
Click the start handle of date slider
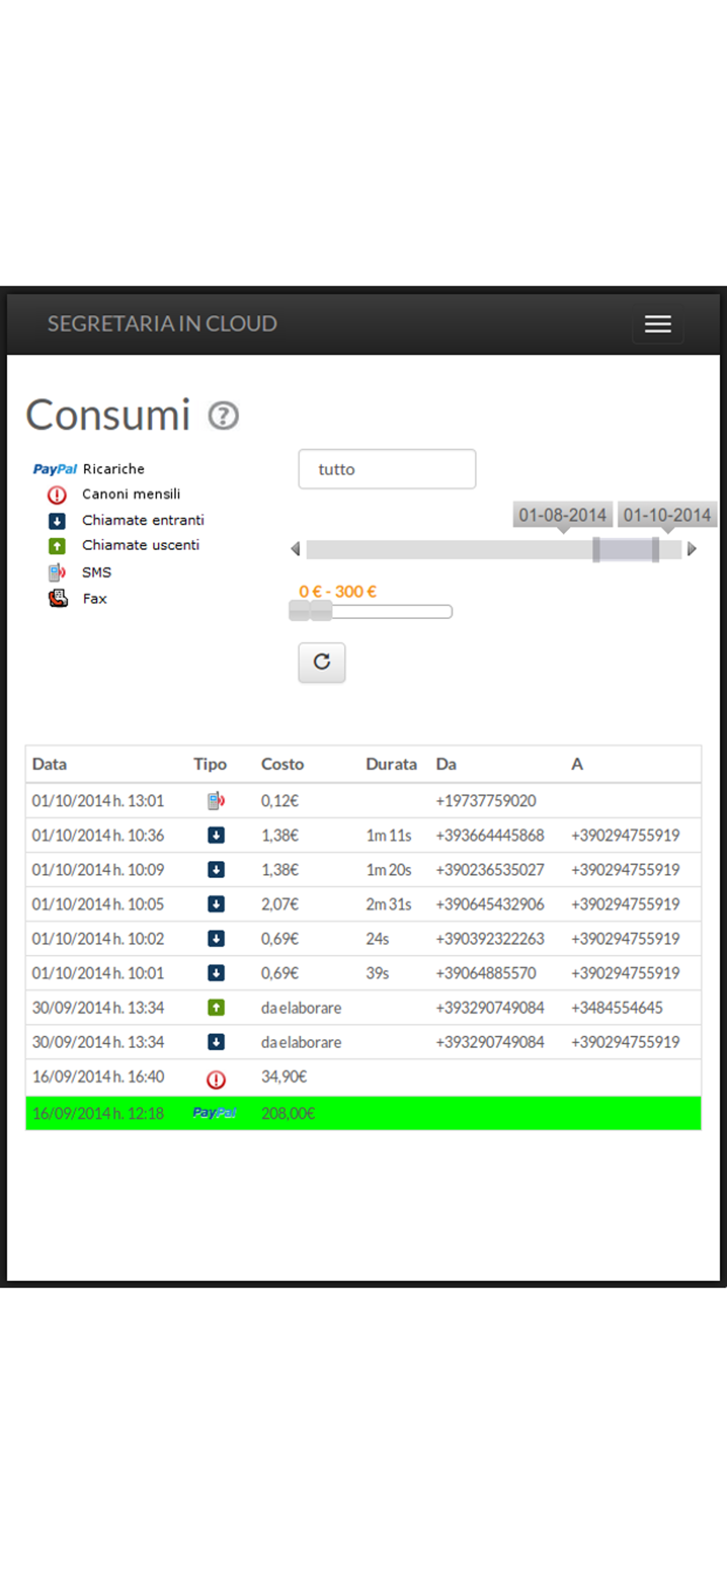596,549
